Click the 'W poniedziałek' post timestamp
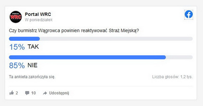203x106 pixels. pyautogui.click(x=39, y=20)
